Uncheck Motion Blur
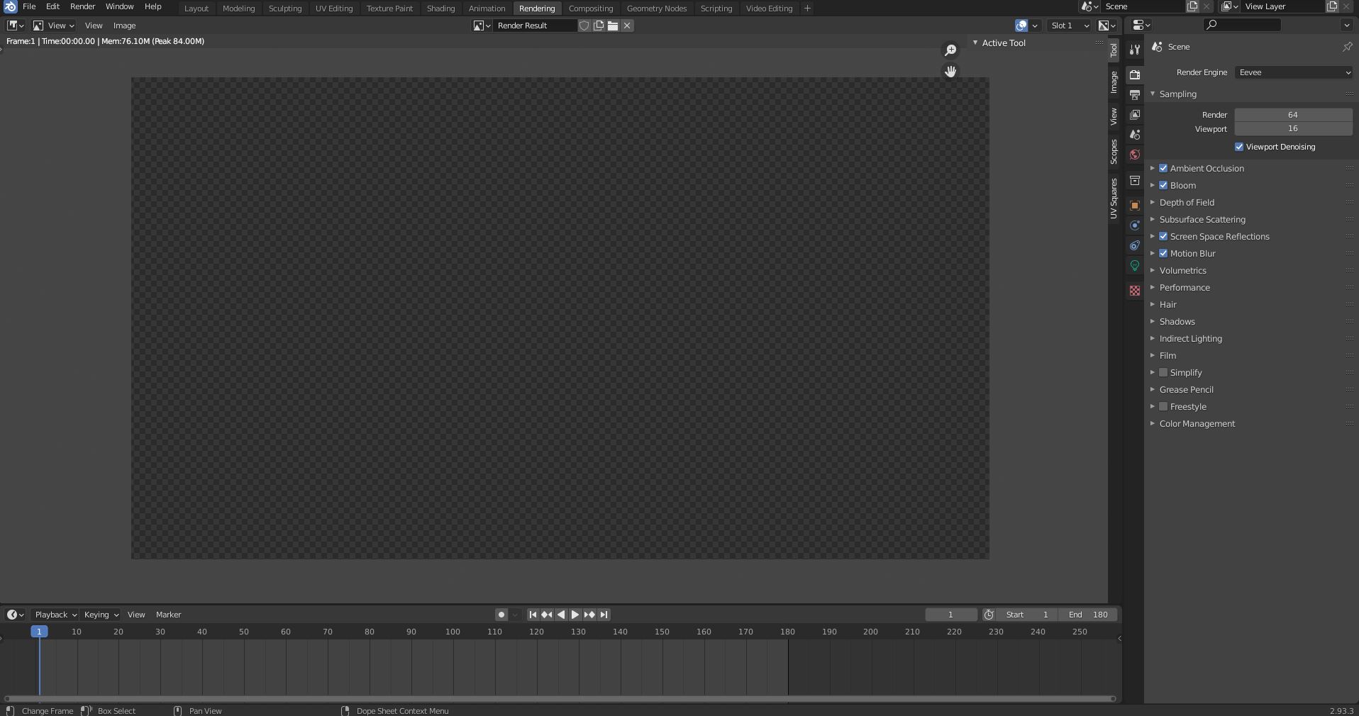Viewport: 1359px width, 716px height. [1163, 253]
